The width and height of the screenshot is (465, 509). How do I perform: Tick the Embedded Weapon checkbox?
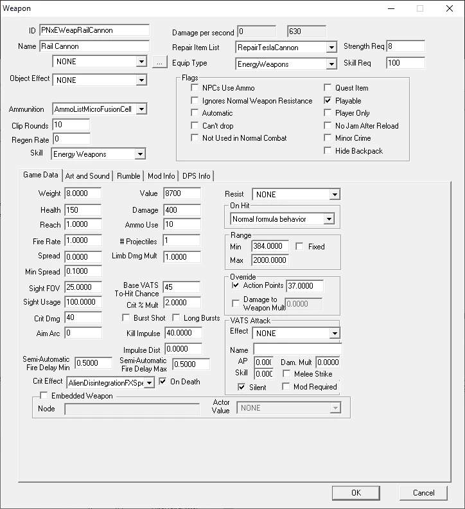[x=44, y=395]
